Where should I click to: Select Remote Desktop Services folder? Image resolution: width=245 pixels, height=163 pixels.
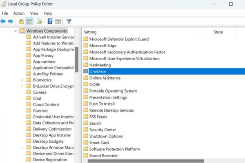[111, 110]
